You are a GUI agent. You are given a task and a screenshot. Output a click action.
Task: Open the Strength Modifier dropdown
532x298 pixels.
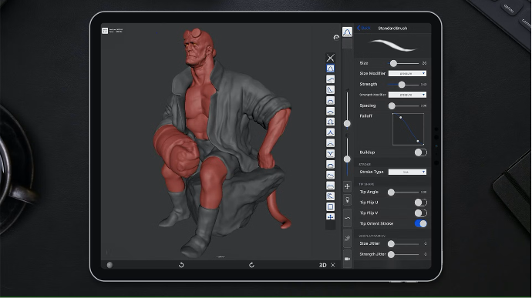point(407,95)
